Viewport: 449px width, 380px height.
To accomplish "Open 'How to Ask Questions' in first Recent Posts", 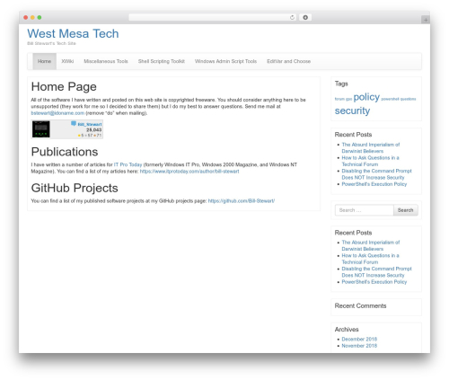I will point(370,161).
